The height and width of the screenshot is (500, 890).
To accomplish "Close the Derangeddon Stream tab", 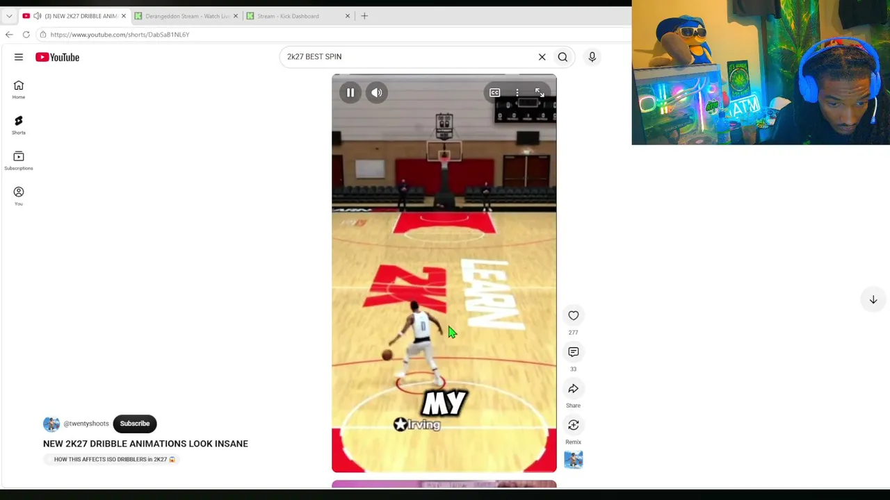I will pos(236,16).
